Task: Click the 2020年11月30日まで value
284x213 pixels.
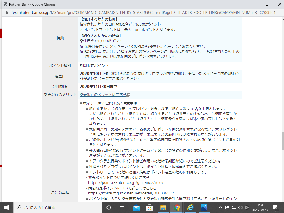Action: point(98,87)
